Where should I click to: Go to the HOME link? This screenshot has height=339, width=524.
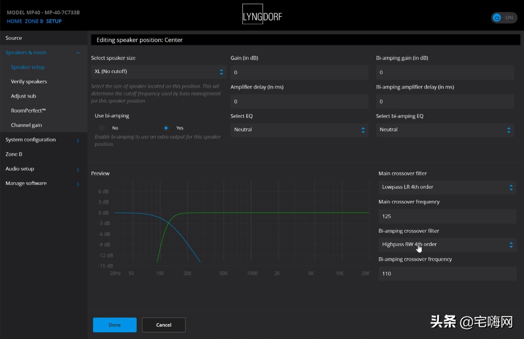14,21
